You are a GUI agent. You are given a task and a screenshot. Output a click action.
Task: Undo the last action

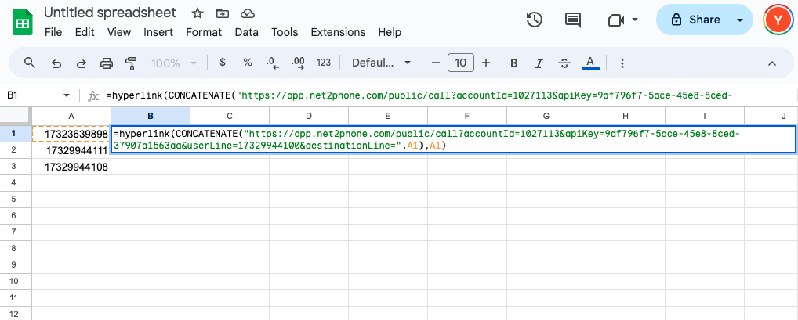[x=56, y=63]
